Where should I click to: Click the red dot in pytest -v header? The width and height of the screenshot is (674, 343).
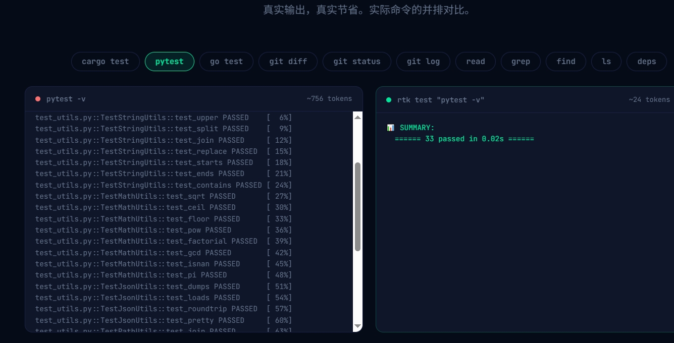(x=38, y=99)
